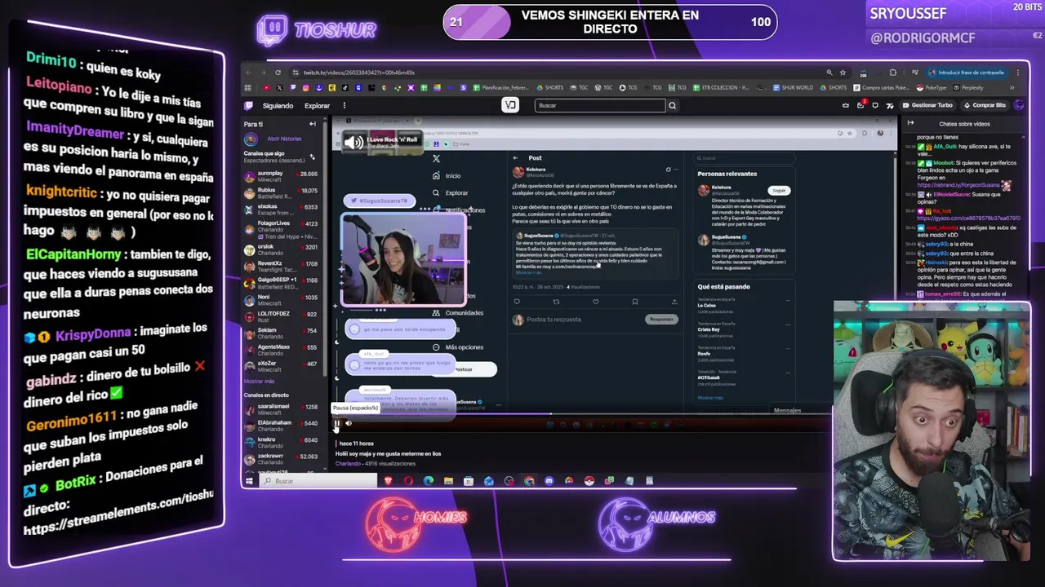Open Rubius channel in sidebar
1045x587 pixels.
point(282,193)
